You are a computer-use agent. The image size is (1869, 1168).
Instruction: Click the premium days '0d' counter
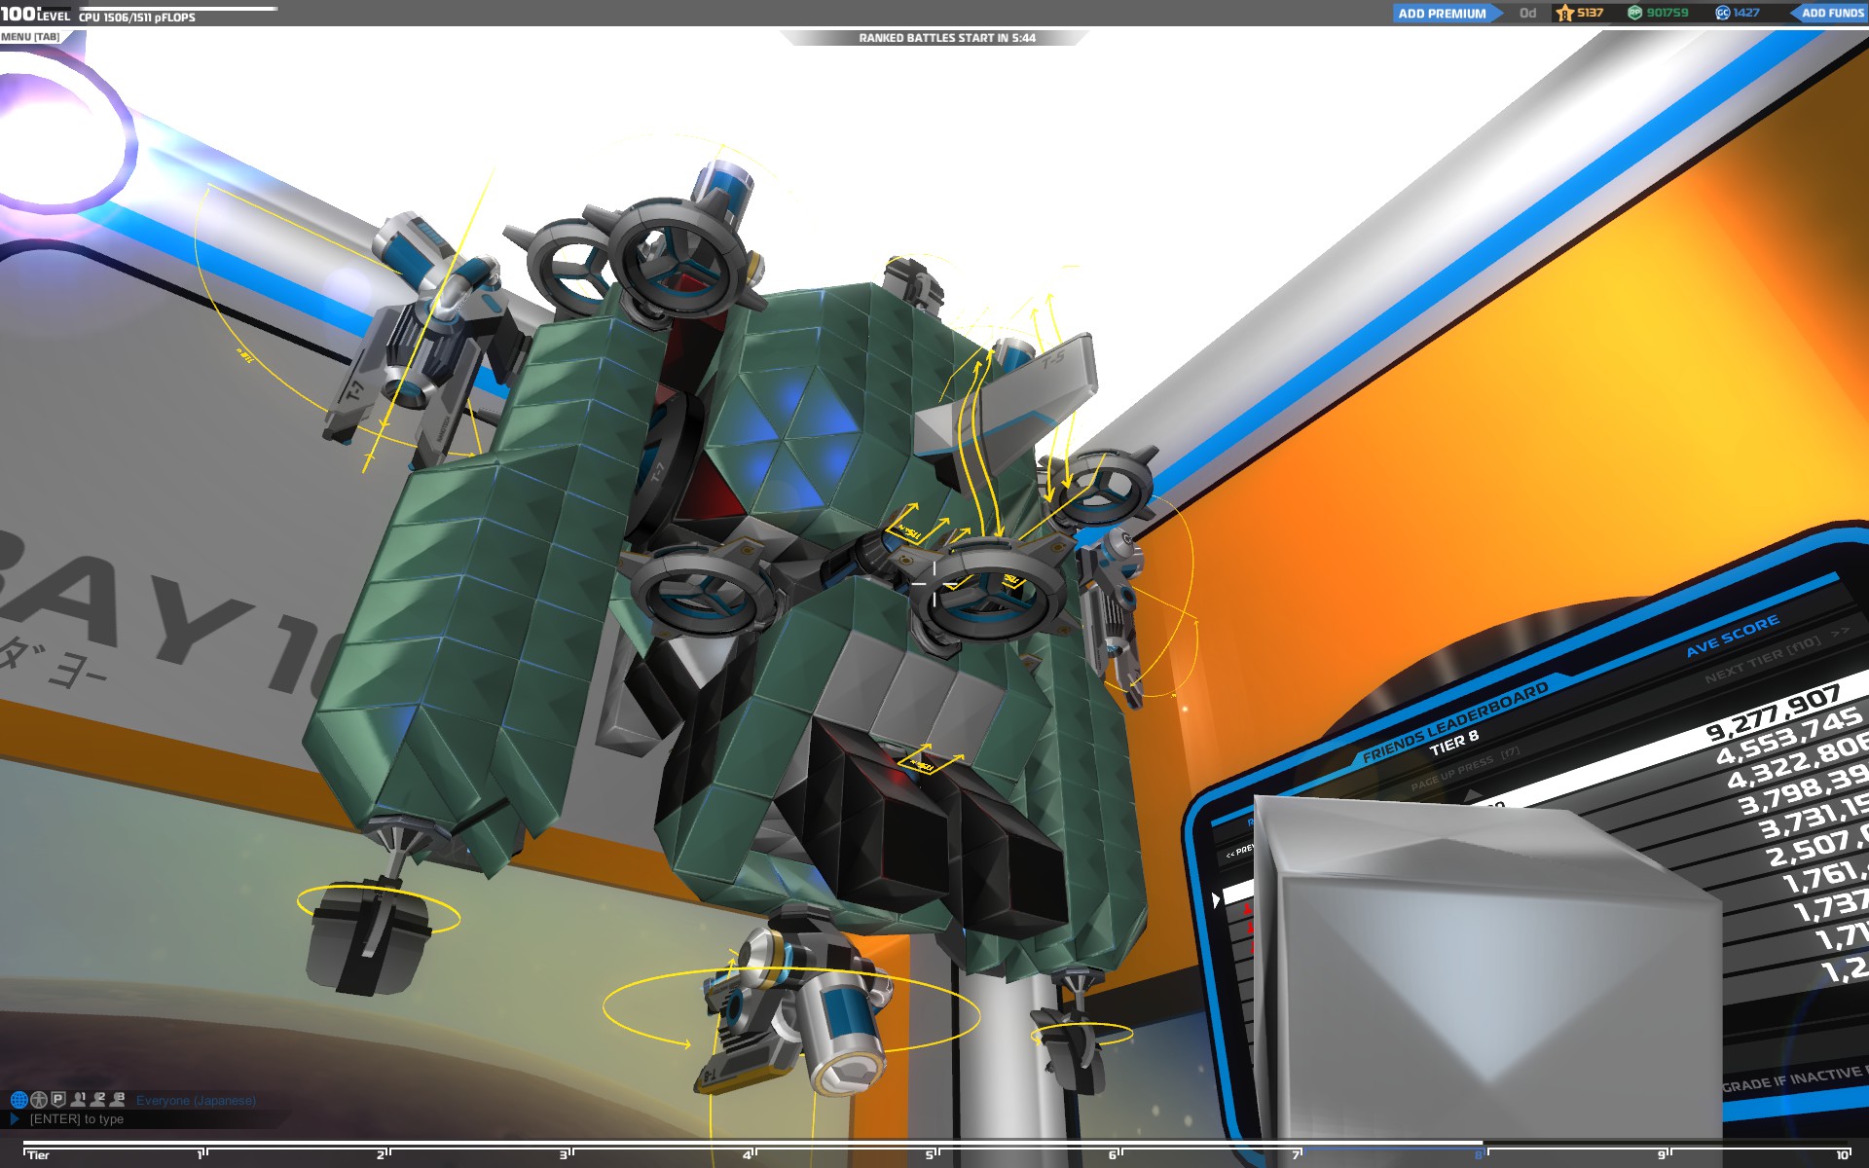(x=1527, y=13)
